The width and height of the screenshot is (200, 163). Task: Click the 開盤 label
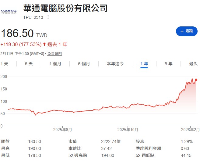5,141
